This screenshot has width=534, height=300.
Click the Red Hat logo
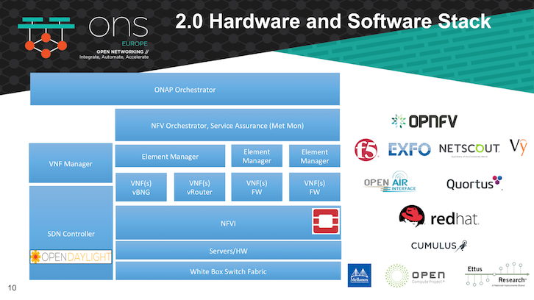click(439, 216)
